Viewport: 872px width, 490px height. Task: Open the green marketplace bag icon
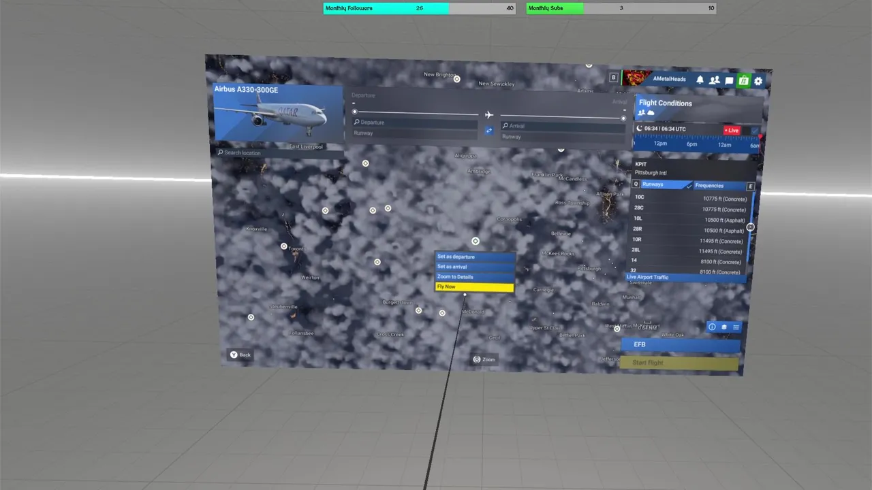click(x=743, y=81)
